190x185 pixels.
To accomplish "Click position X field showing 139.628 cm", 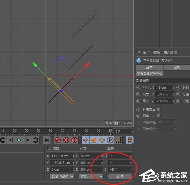I will click(62, 156).
